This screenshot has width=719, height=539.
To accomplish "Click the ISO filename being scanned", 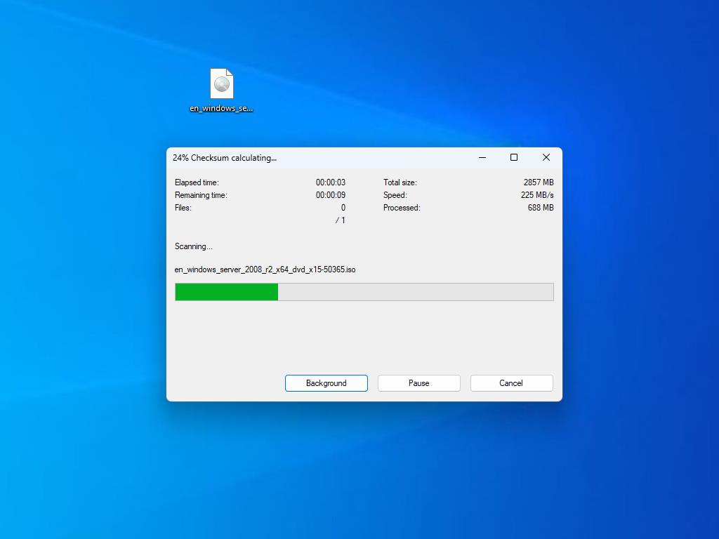I will pos(265,269).
